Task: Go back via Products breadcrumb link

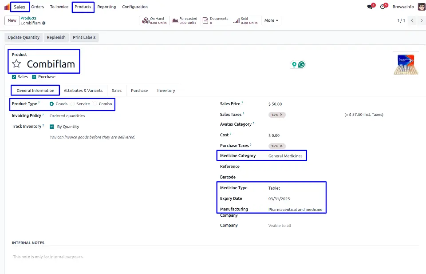Action: click(x=28, y=18)
